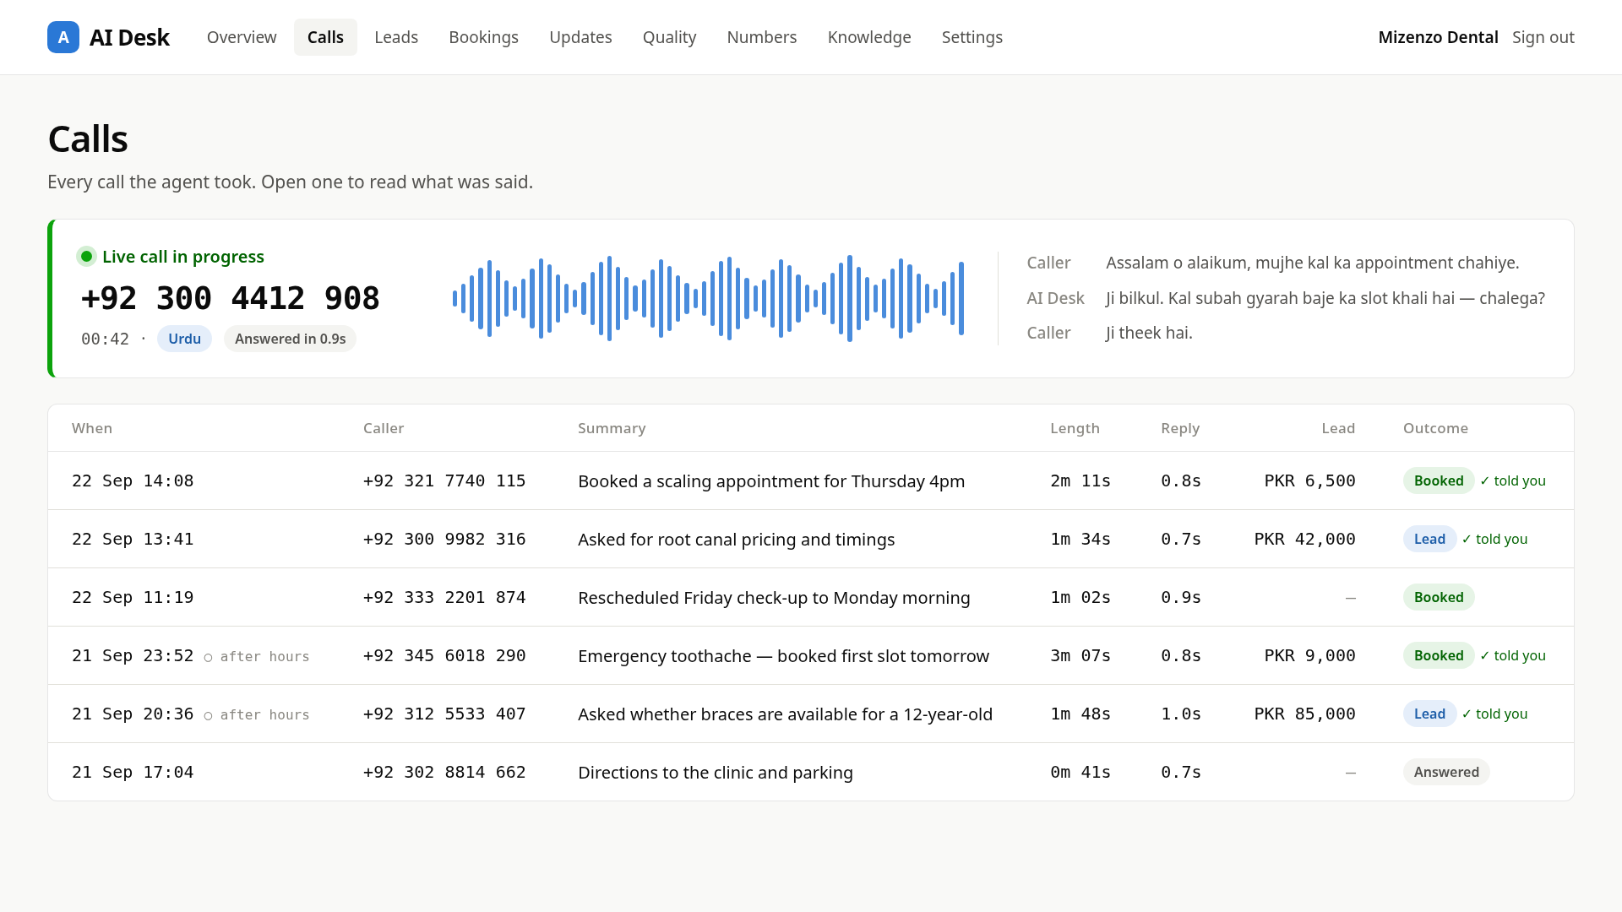The width and height of the screenshot is (1622, 912).
Task: Click told you checkmark for PKR 9,000 row
Action: [1513, 655]
